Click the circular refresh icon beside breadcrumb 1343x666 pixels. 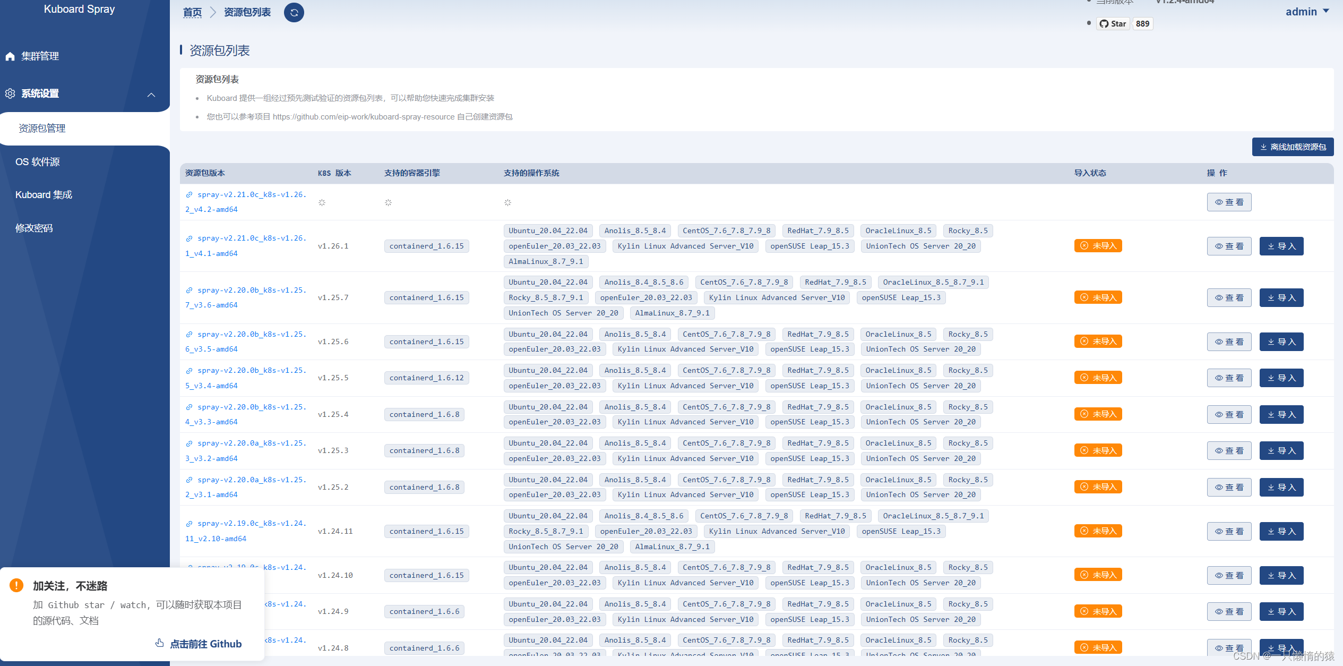pos(294,13)
